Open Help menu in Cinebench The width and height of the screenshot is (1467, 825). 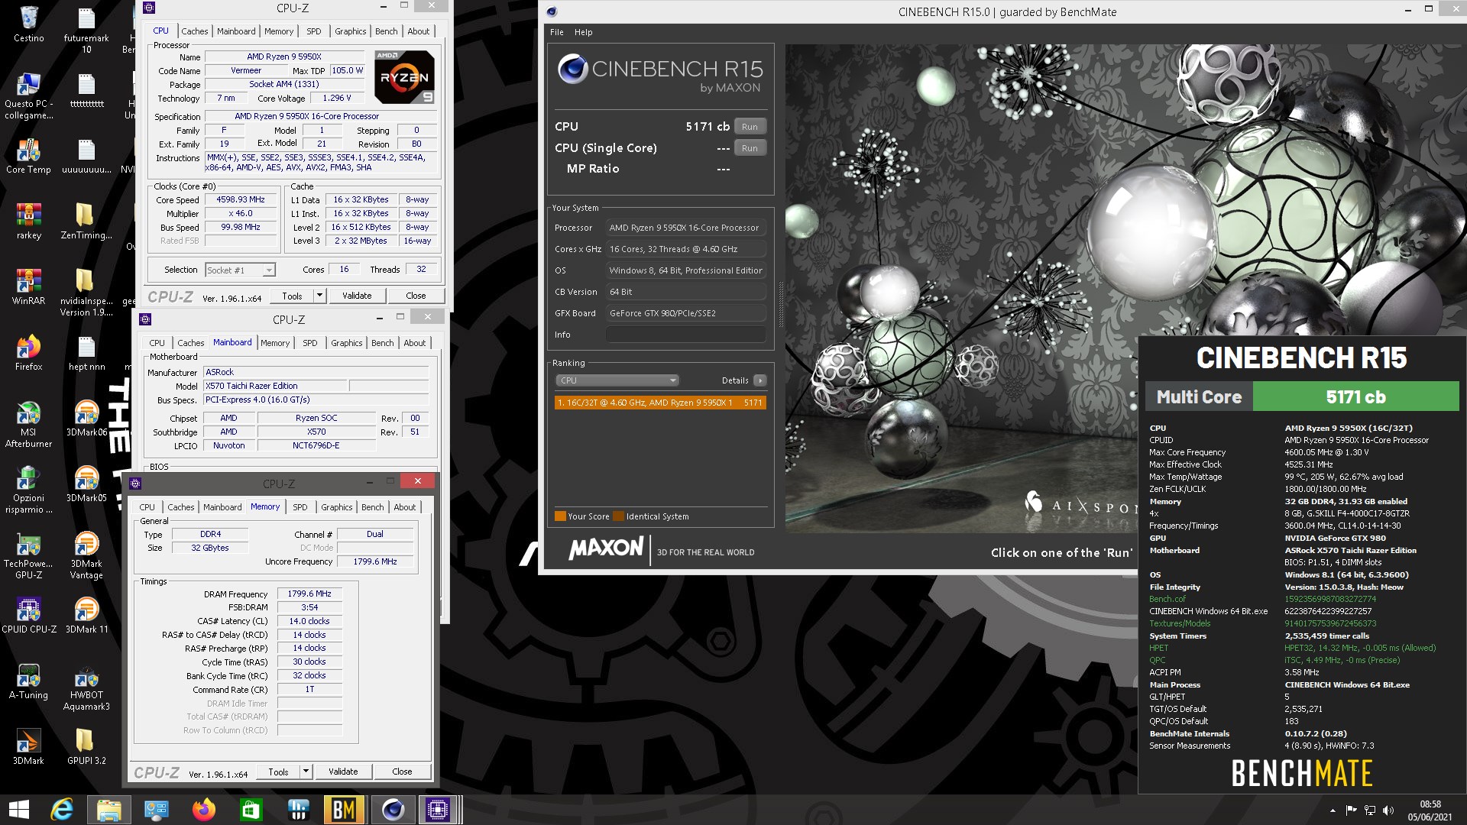583,32
